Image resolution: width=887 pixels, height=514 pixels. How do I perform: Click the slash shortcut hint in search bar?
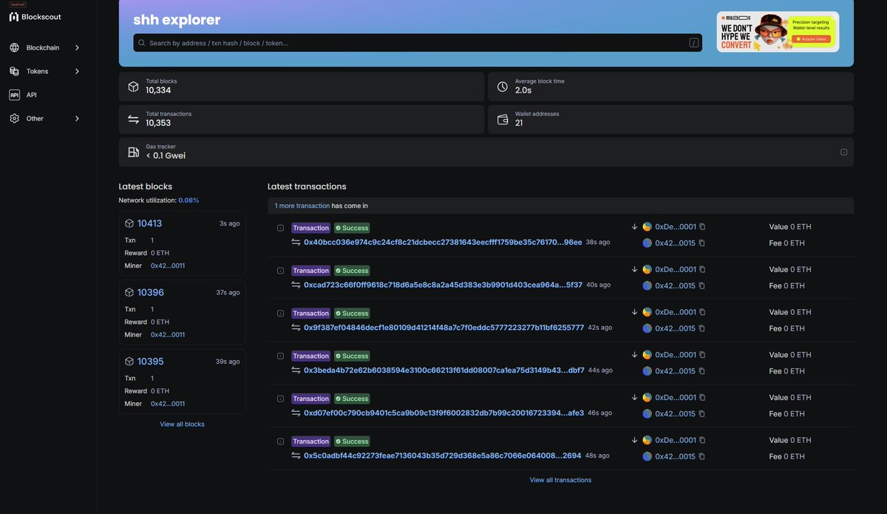(x=694, y=43)
